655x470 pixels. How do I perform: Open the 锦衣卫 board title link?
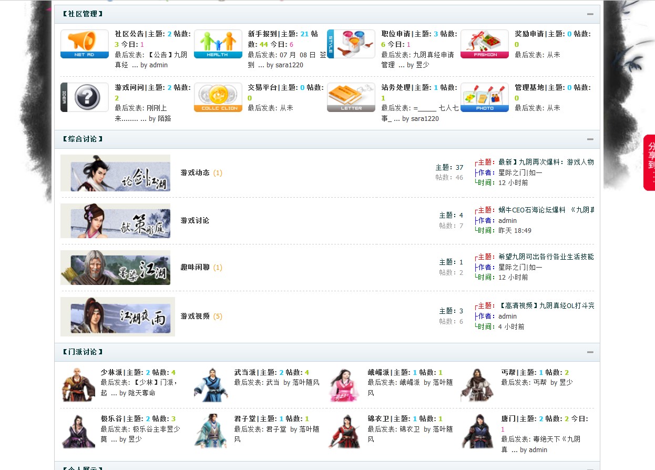pyautogui.click(x=378, y=418)
